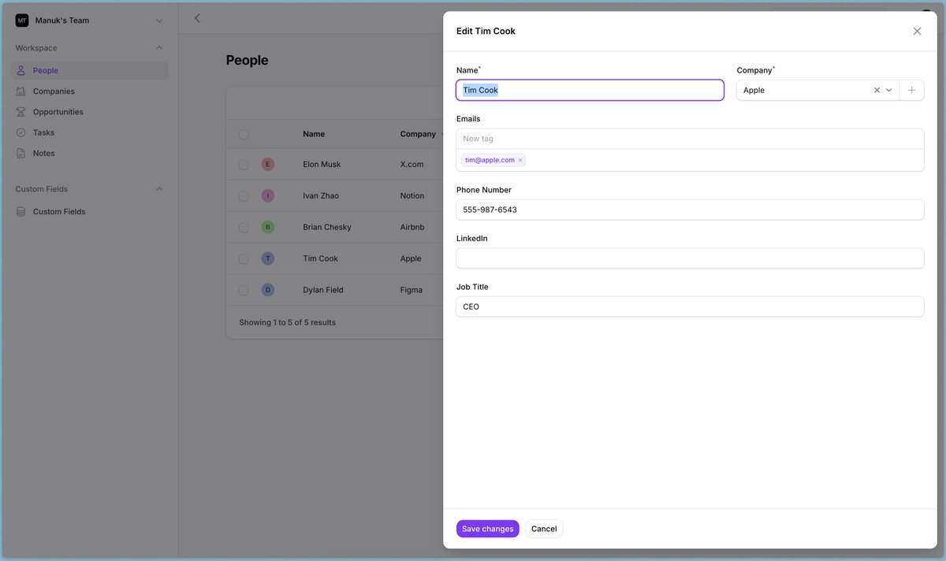Open Notes from the sidebar
This screenshot has width=946, height=561.
pos(91,153)
